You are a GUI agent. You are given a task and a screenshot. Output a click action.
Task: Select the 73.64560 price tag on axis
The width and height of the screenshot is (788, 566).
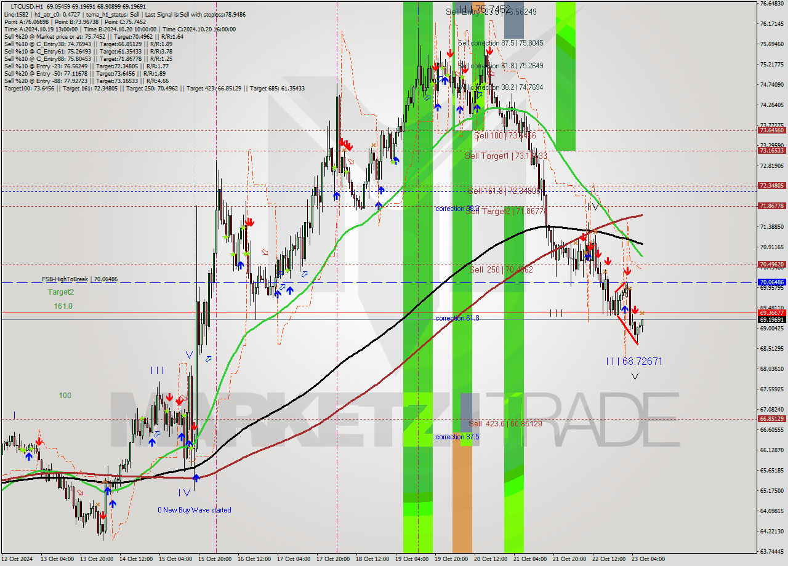(771, 130)
